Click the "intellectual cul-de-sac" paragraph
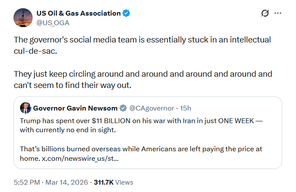296x192 pixels. pyautogui.click(x=142, y=45)
